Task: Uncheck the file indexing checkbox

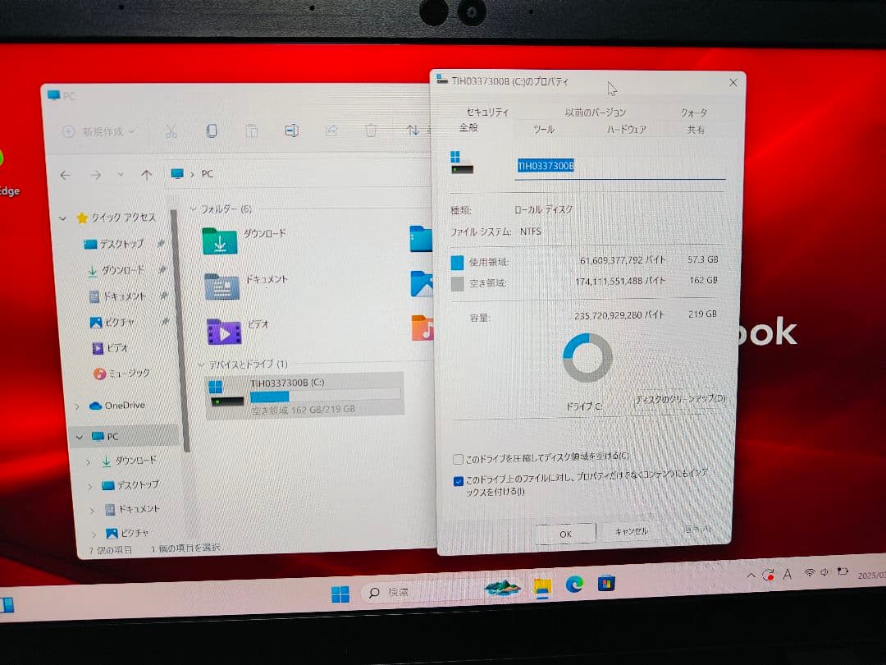Action: (x=459, y=482)
